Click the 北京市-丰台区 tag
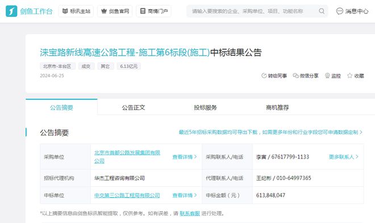375x223 pixels. [x=57, y=66]
